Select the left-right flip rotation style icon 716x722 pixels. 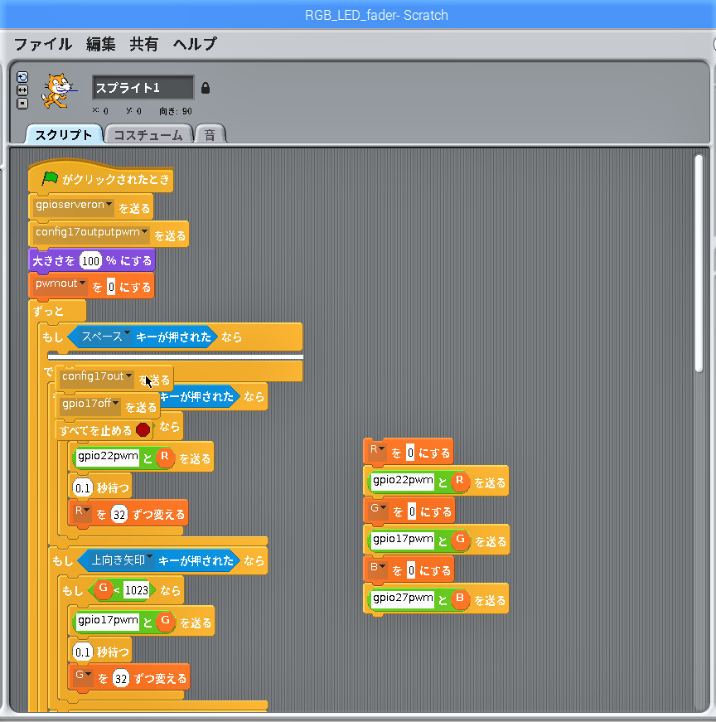tap(22, 90)
